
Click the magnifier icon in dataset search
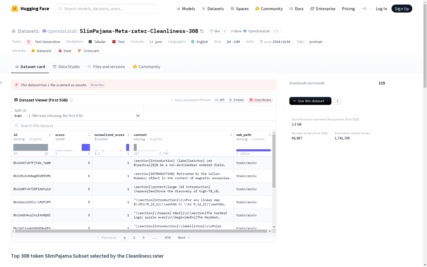pos(17,126)
